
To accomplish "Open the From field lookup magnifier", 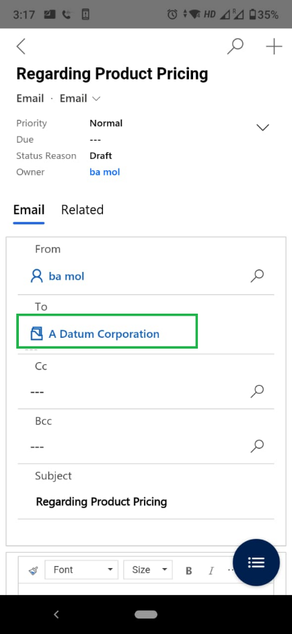I will click(x=257, y=276).
